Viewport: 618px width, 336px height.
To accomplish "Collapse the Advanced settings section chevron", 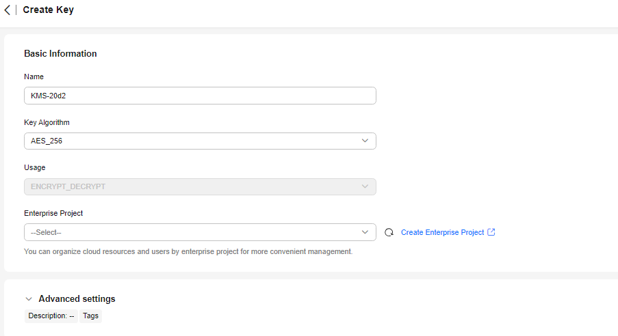I will pyautogui.click(x=29, y=299).
